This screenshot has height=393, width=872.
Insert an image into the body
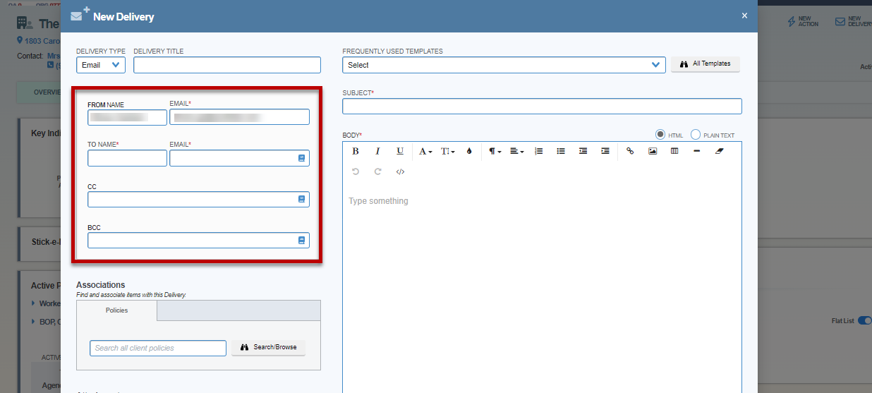[653, 151]
